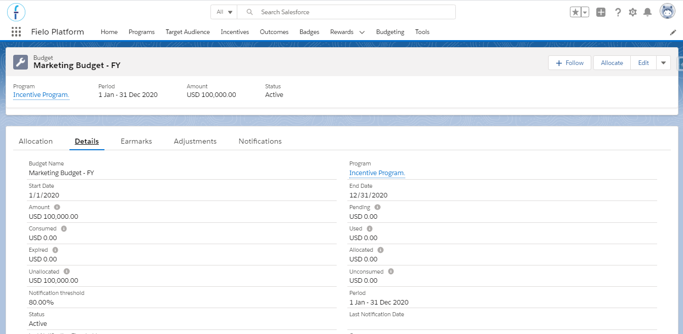Click the Budget Name value in Details

[x=61, y=173]
